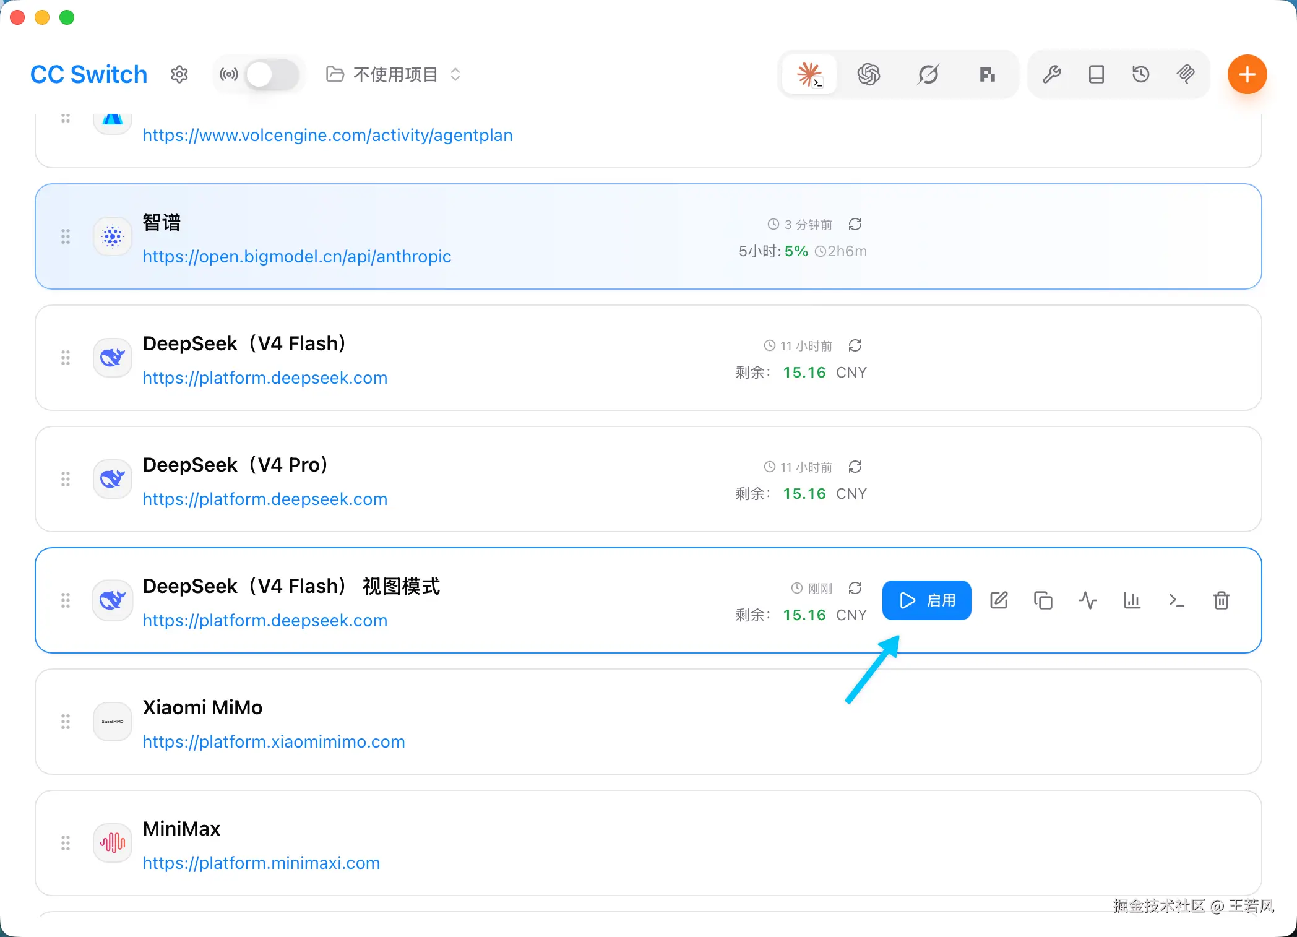
Task: Grab the drag handle of DeepSeek (V4 Flash)
Action: click(66, 358)
